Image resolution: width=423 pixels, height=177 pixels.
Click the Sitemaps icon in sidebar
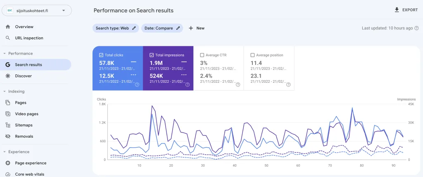[7, 125]
